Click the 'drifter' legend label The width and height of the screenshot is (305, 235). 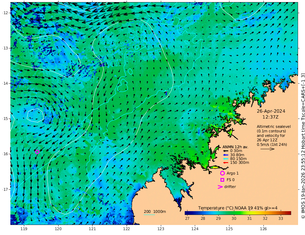coord(230,187)
